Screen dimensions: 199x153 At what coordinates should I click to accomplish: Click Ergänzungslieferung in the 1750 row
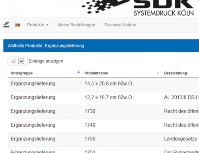(33, 139)
